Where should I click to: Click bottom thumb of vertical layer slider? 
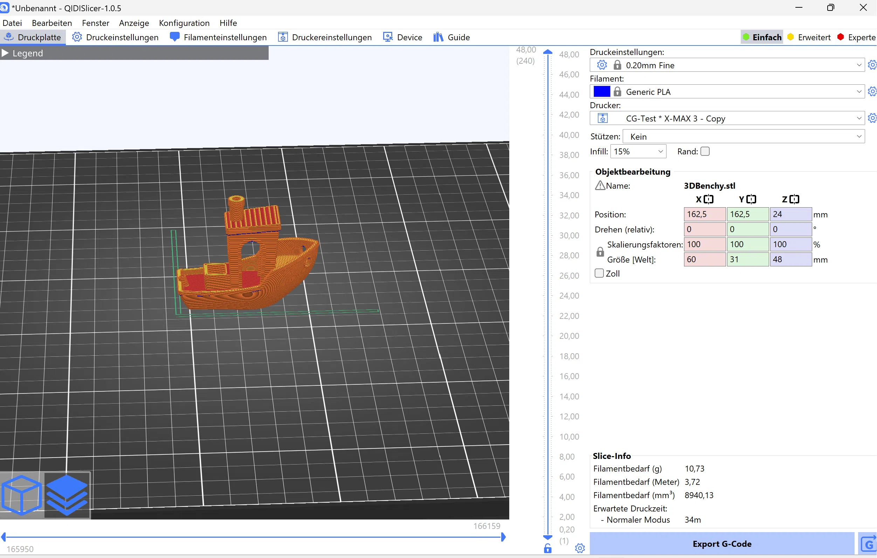point(548,537)
